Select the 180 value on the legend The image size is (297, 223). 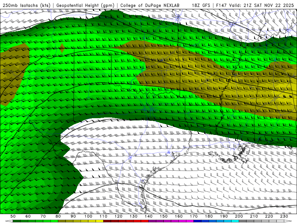click(x=209, y=216)
